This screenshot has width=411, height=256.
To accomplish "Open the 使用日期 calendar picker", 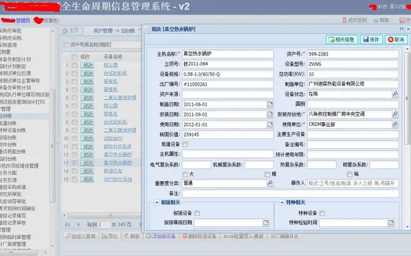I will tap(270, 124).
